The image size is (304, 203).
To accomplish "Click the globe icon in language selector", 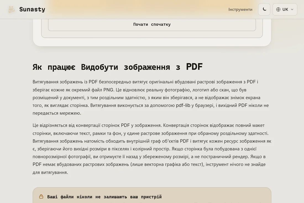I will [278, 9].
